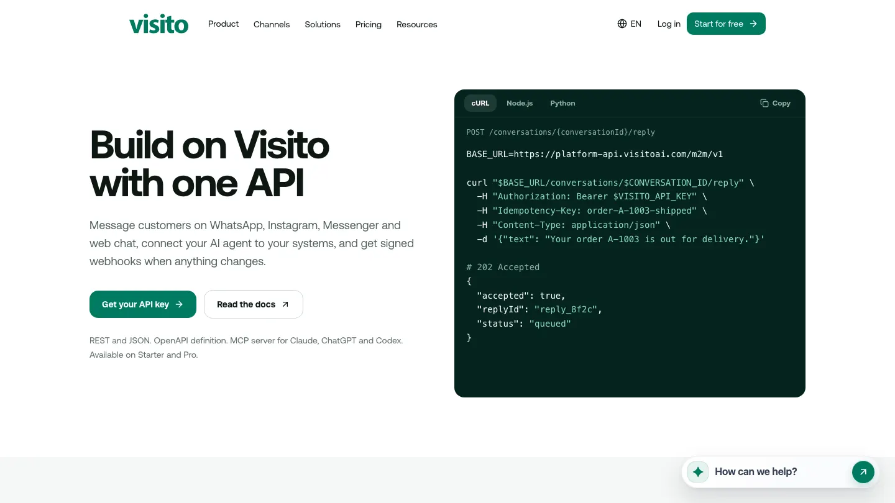Click the Authorization: Bearer header line
This screenshot has width=895, height=503.
(592, 196)
